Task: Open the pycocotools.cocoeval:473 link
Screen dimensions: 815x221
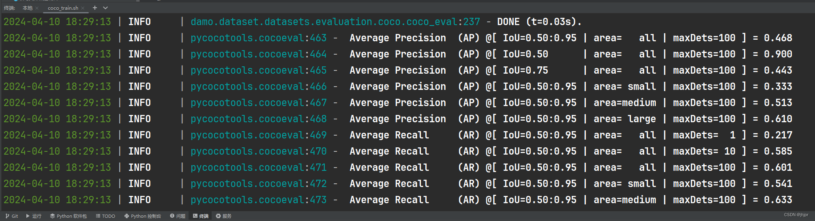Action: pyautogui.click(x=259, y=200)
